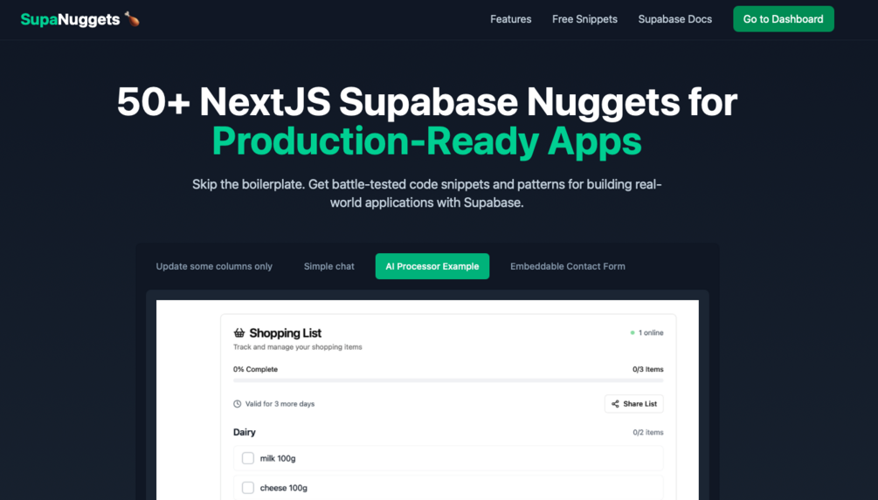The height and width of the screenshot is (500, 878).
Task: Click 'Track and manage your shopping items'
Action: click(x=297, y=346)
